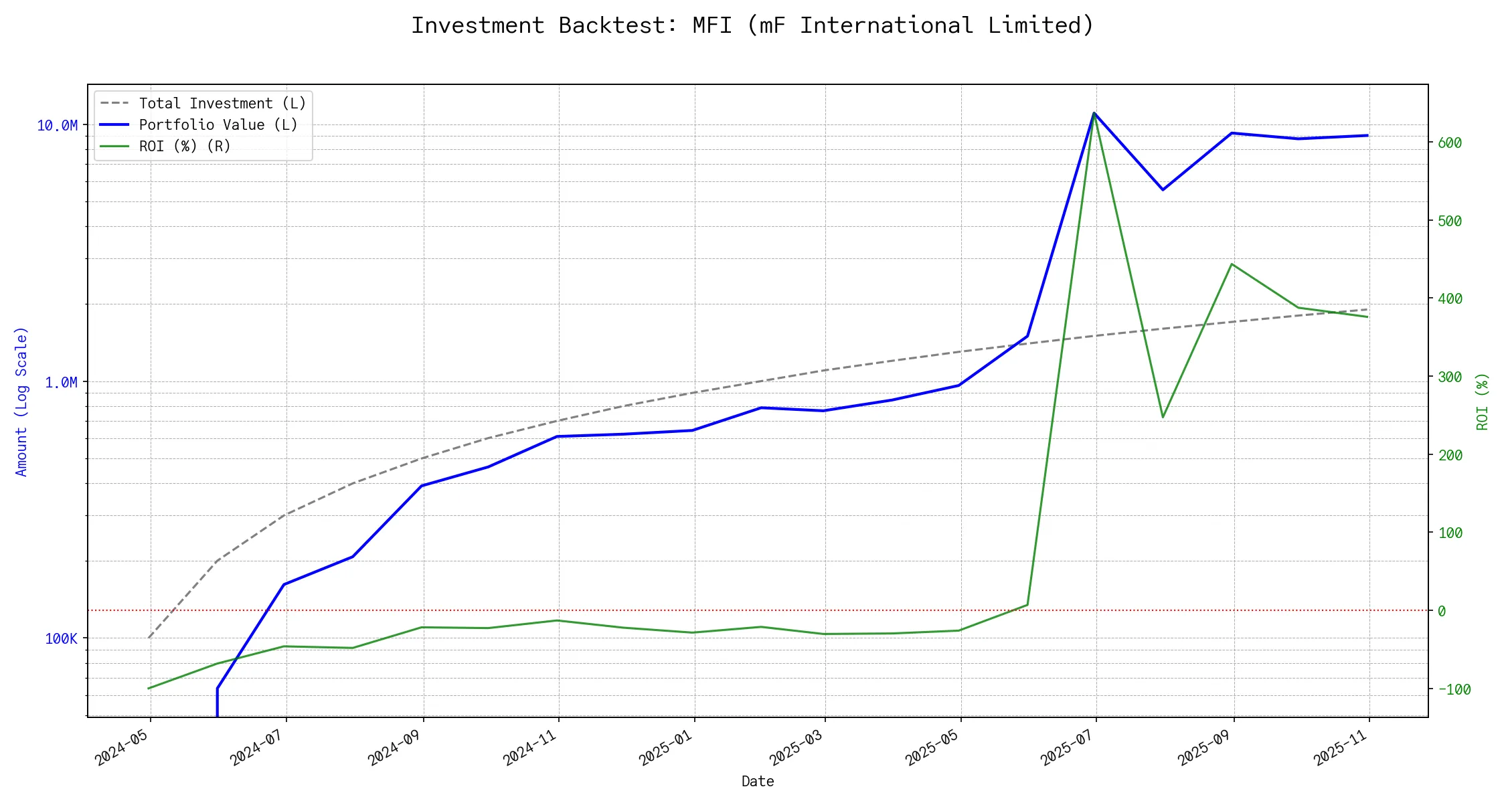Click the blue legend line sample
The width and height of the screenshot is (1506, 803).
[x=114, y=125]
